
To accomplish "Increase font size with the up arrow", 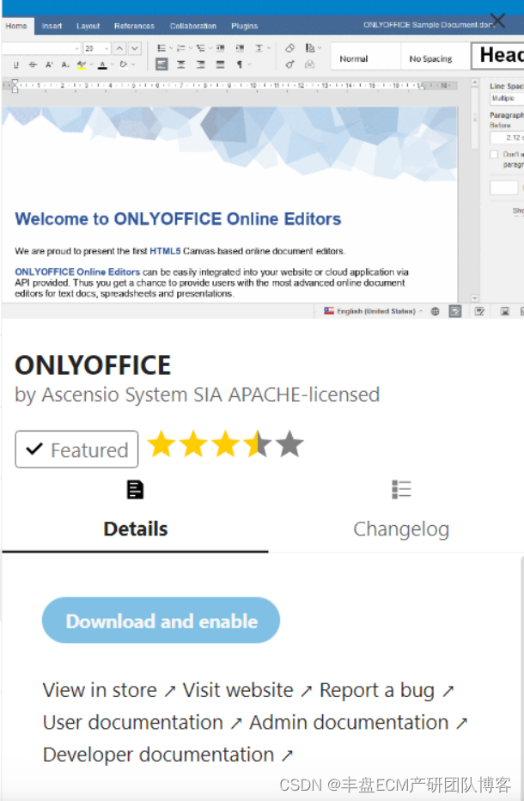I will [x=119, y=48].
